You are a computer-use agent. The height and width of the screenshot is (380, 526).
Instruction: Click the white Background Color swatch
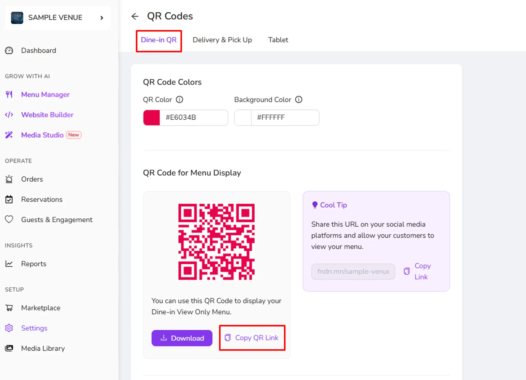(243, 118)
